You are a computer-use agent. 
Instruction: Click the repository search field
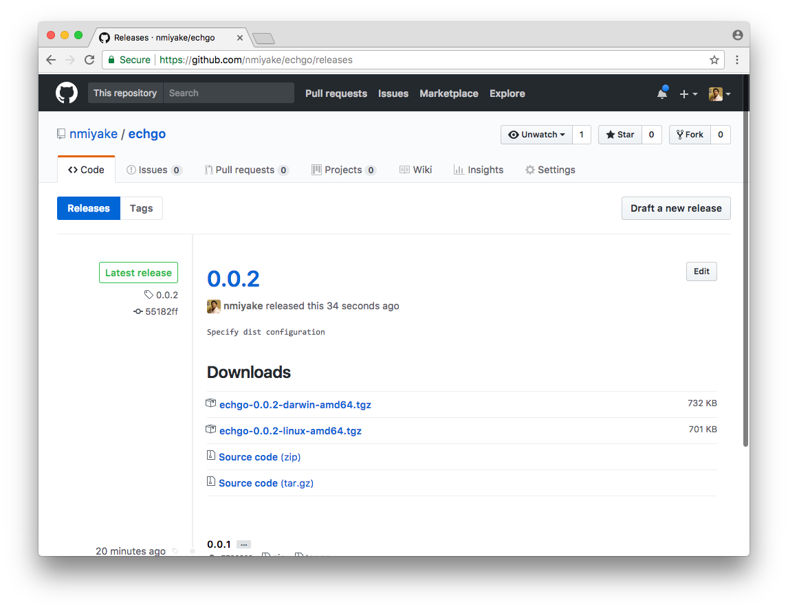229,93
